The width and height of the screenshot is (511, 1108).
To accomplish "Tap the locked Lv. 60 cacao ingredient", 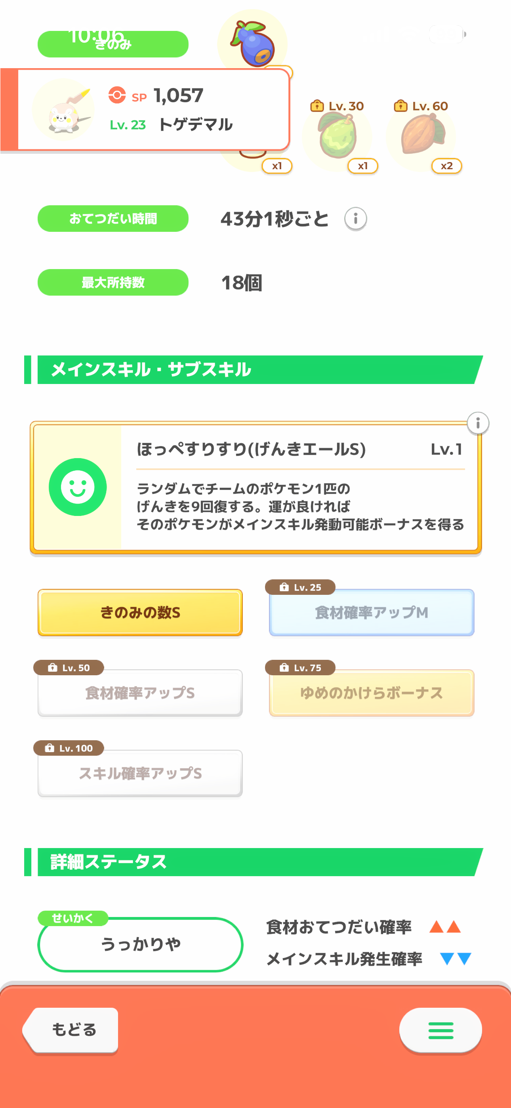I will (421, 136).
